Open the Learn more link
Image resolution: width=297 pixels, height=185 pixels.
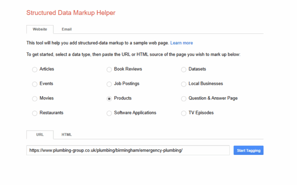pos(181,43)
